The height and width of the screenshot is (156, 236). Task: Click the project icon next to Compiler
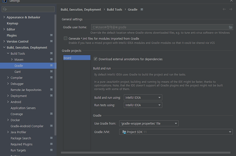point(51,78)
